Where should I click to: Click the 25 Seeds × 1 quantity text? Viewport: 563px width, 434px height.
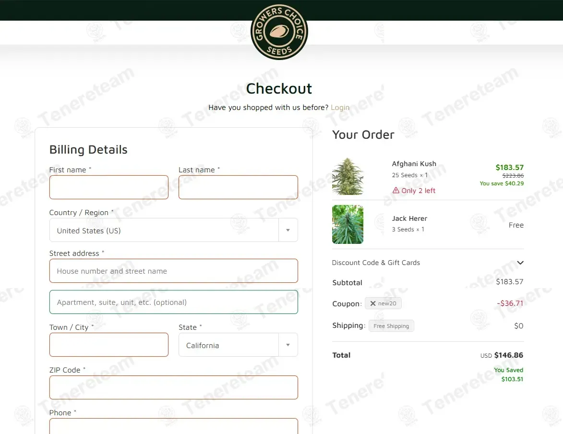[x=410, y=175]
